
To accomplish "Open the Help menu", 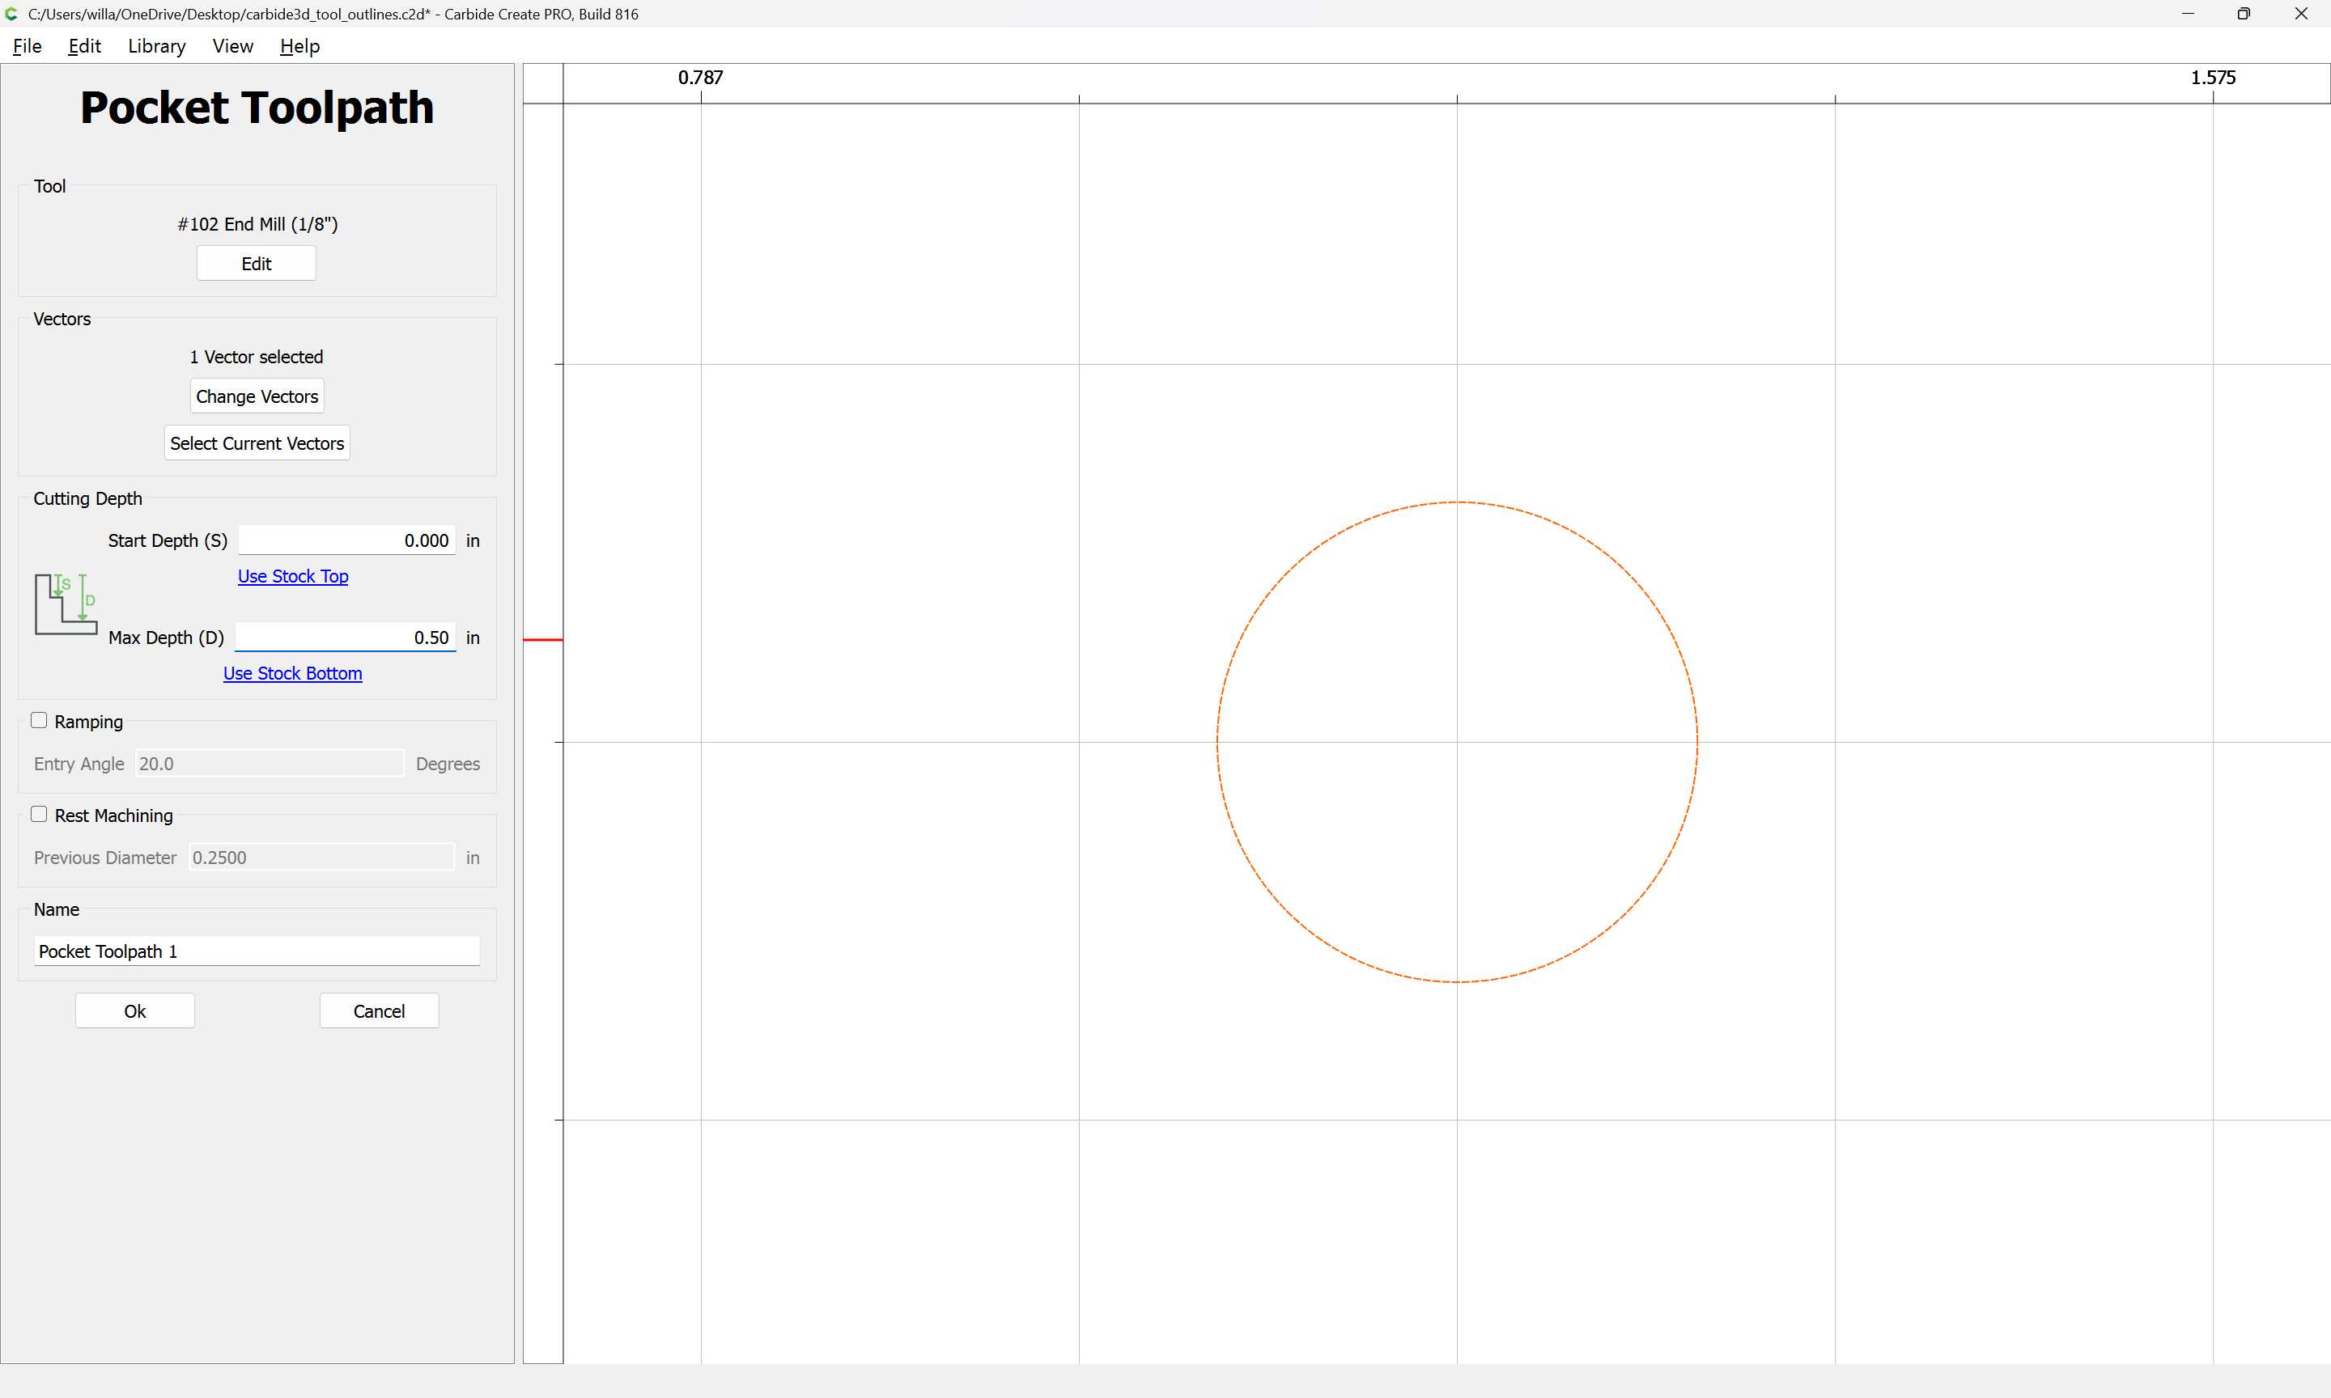I will click(x=299, y=46).
